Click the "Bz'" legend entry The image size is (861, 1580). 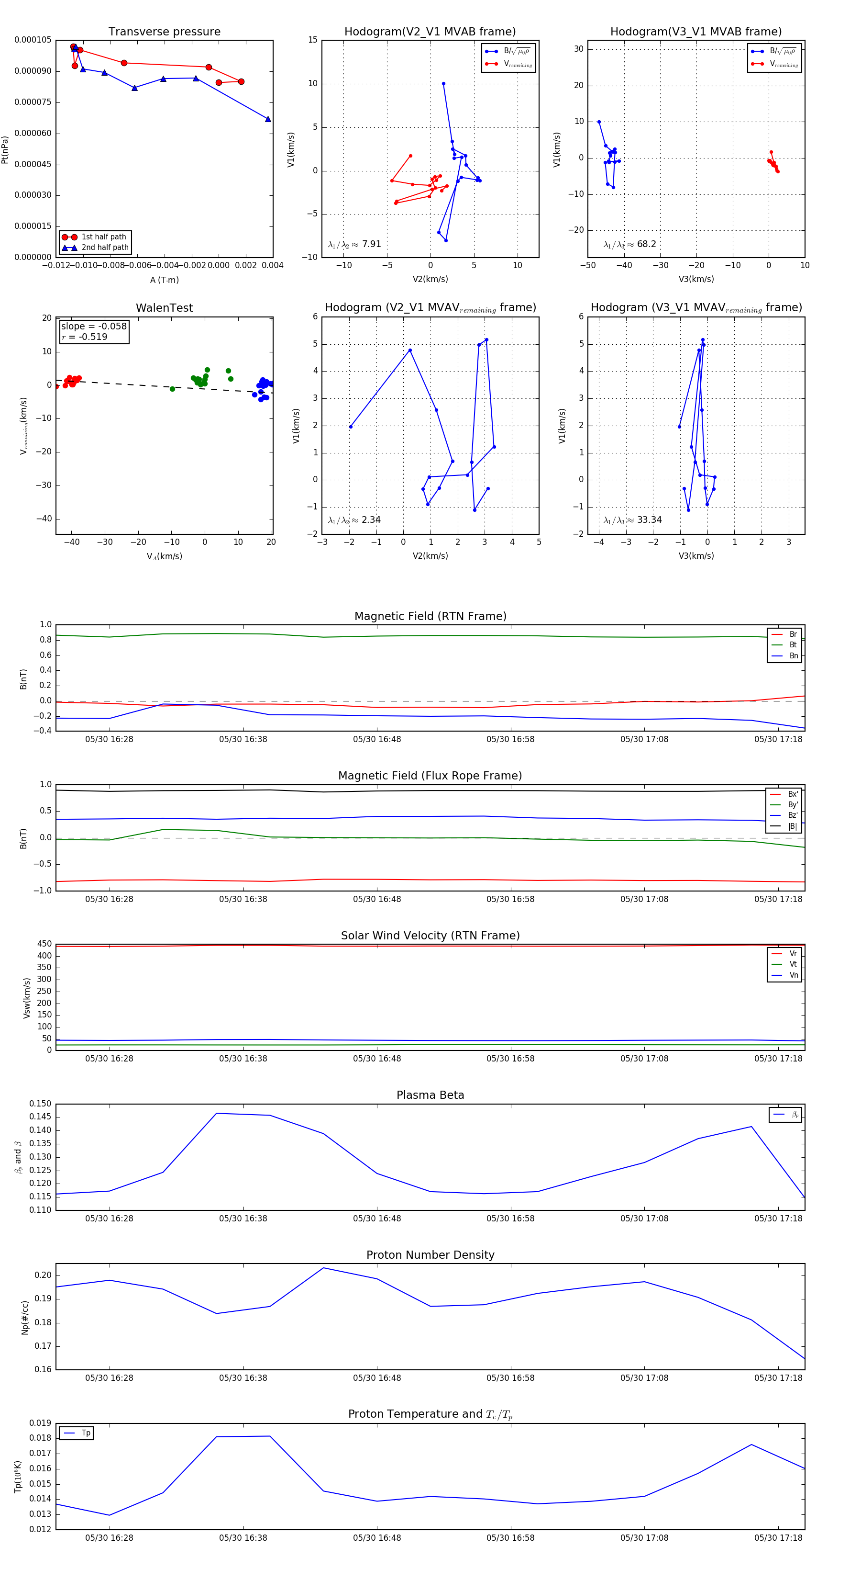tap(784, 816)
